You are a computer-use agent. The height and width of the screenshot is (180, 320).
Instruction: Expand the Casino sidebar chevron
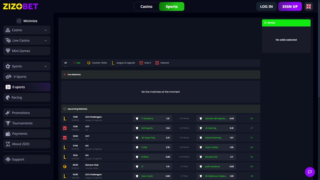pyautogui.click(x=46, y=30)
